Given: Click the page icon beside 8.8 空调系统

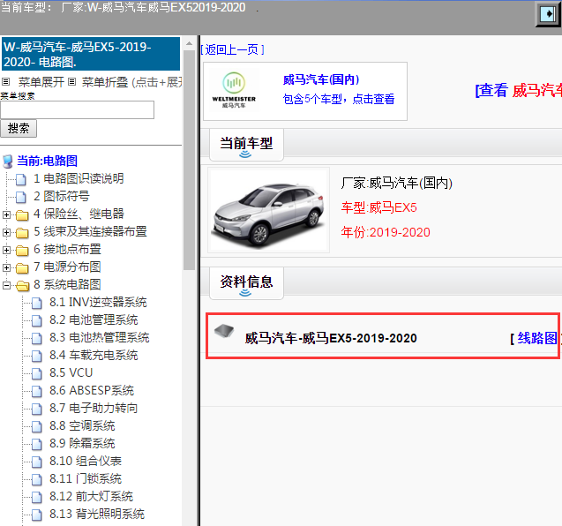Looking at the screenshot, I should [x=36, y=426].
